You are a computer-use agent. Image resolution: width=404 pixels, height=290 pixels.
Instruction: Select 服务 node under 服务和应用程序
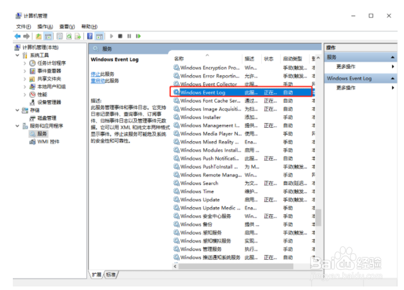pos(38,134)
